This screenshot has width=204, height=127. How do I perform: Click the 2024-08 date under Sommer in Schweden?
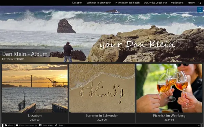102,120
